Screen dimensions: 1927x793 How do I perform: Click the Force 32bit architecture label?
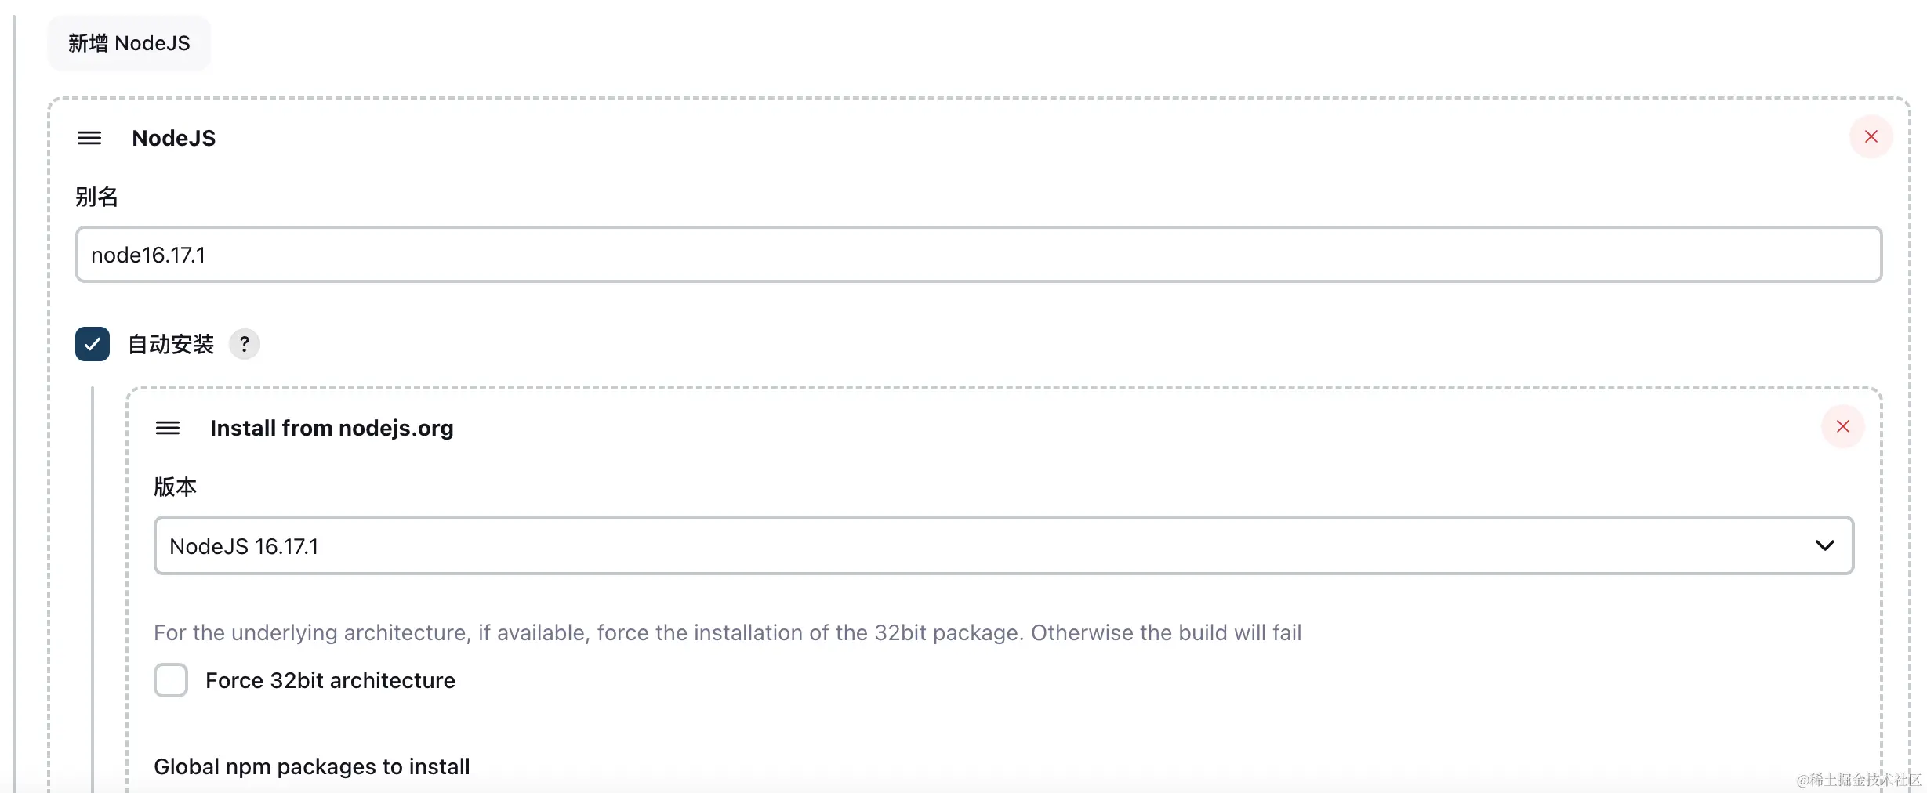tap(330, 680)
